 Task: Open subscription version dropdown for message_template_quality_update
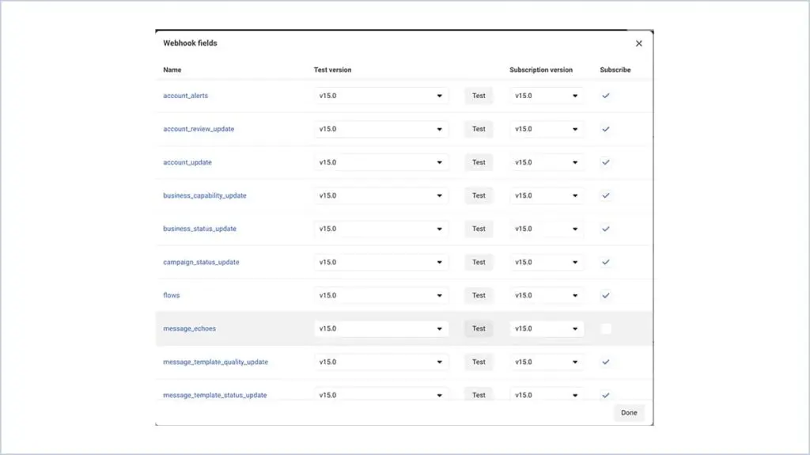click(x=547, y=362)
